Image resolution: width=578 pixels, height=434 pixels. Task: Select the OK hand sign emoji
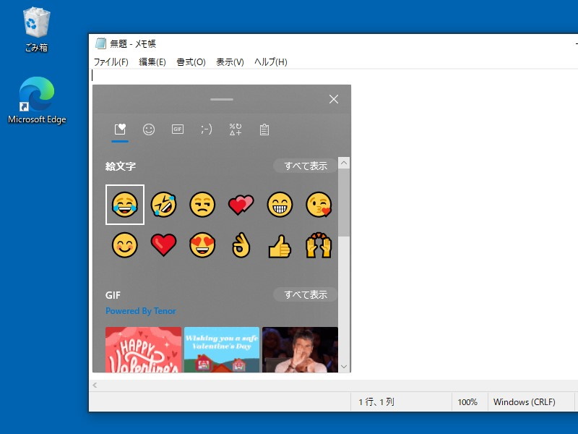(241, 245)
